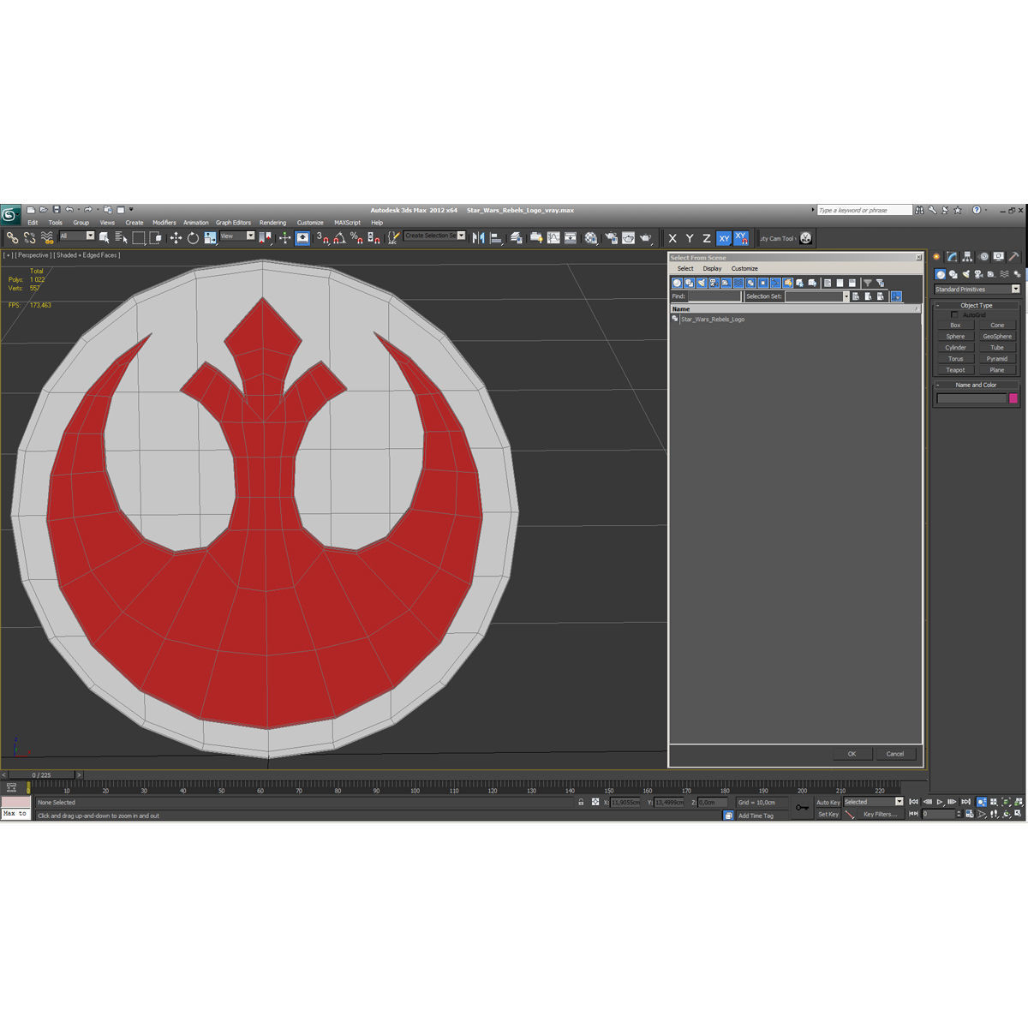Activate Select and Move tool
The image size is (1028, 1028).
click(176, 238)
